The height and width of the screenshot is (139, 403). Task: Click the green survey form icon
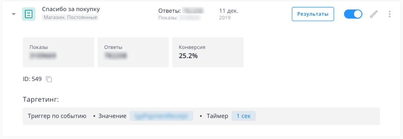(x=29, y=14)
